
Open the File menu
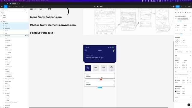click(9, 1)
